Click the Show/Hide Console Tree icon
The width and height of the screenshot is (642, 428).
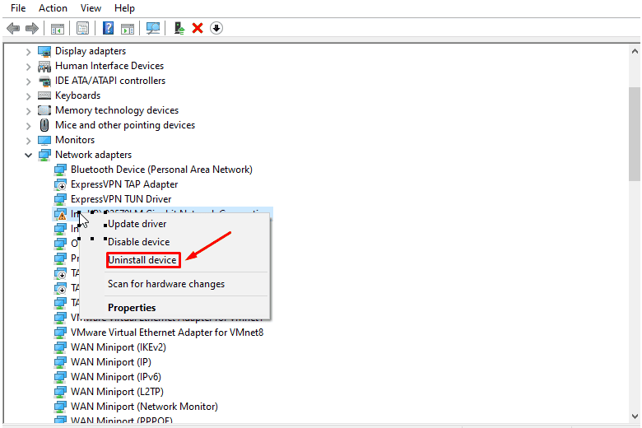point(58,29)
